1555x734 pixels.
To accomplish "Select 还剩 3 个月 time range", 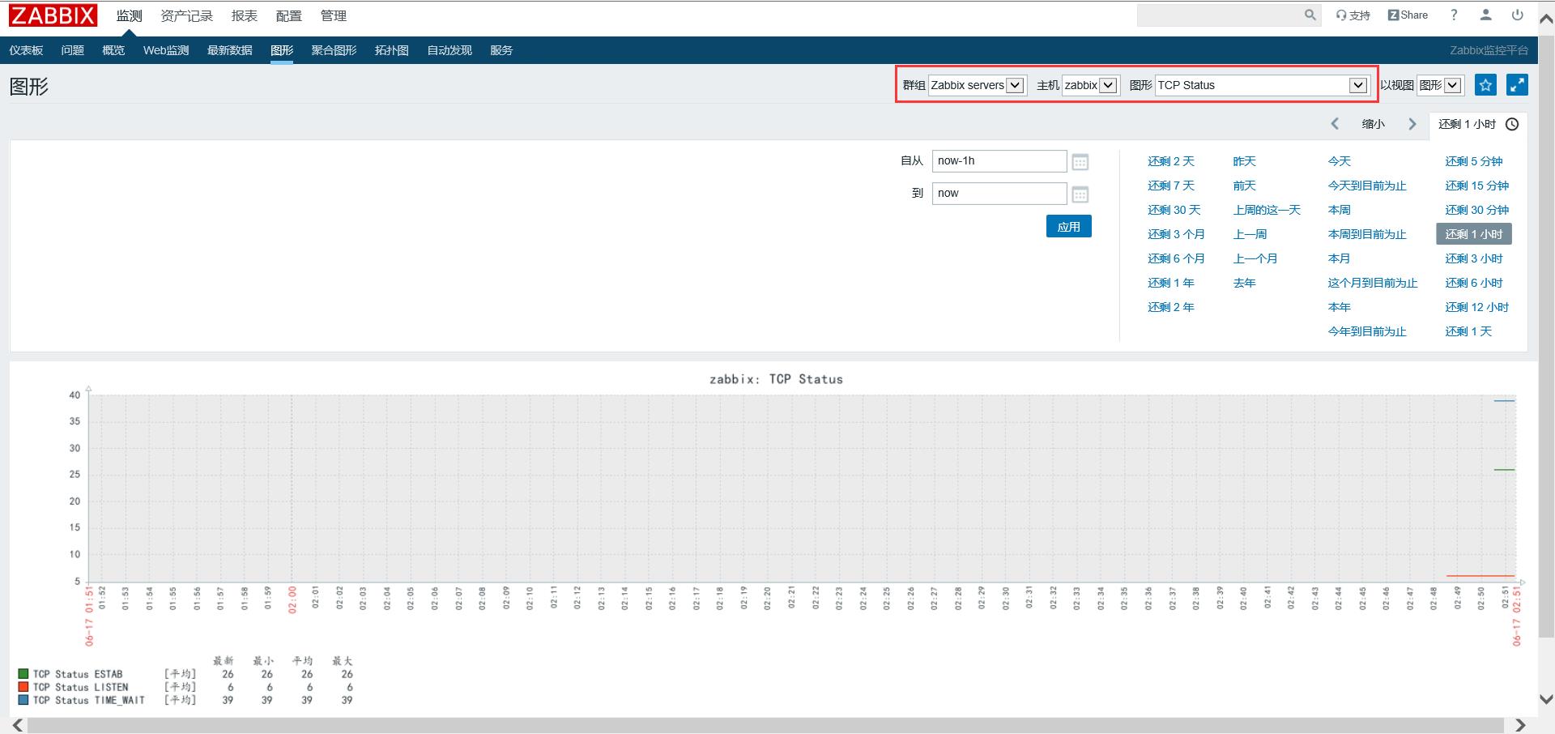I will pyautogui.click(x=1176, y=234).
